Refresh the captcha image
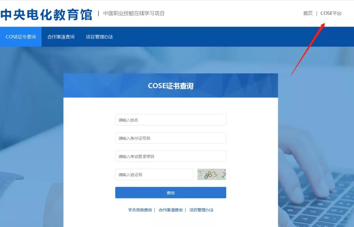Image resolution: width=354 pixels, height=227 pixels. point(211,174)
